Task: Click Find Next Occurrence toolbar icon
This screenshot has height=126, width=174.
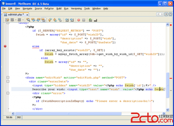Action: [x=38, y=20]
